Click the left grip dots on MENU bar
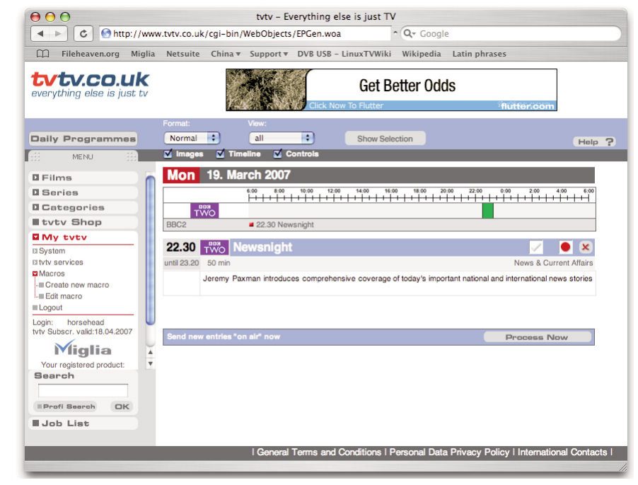 [35, 156]
